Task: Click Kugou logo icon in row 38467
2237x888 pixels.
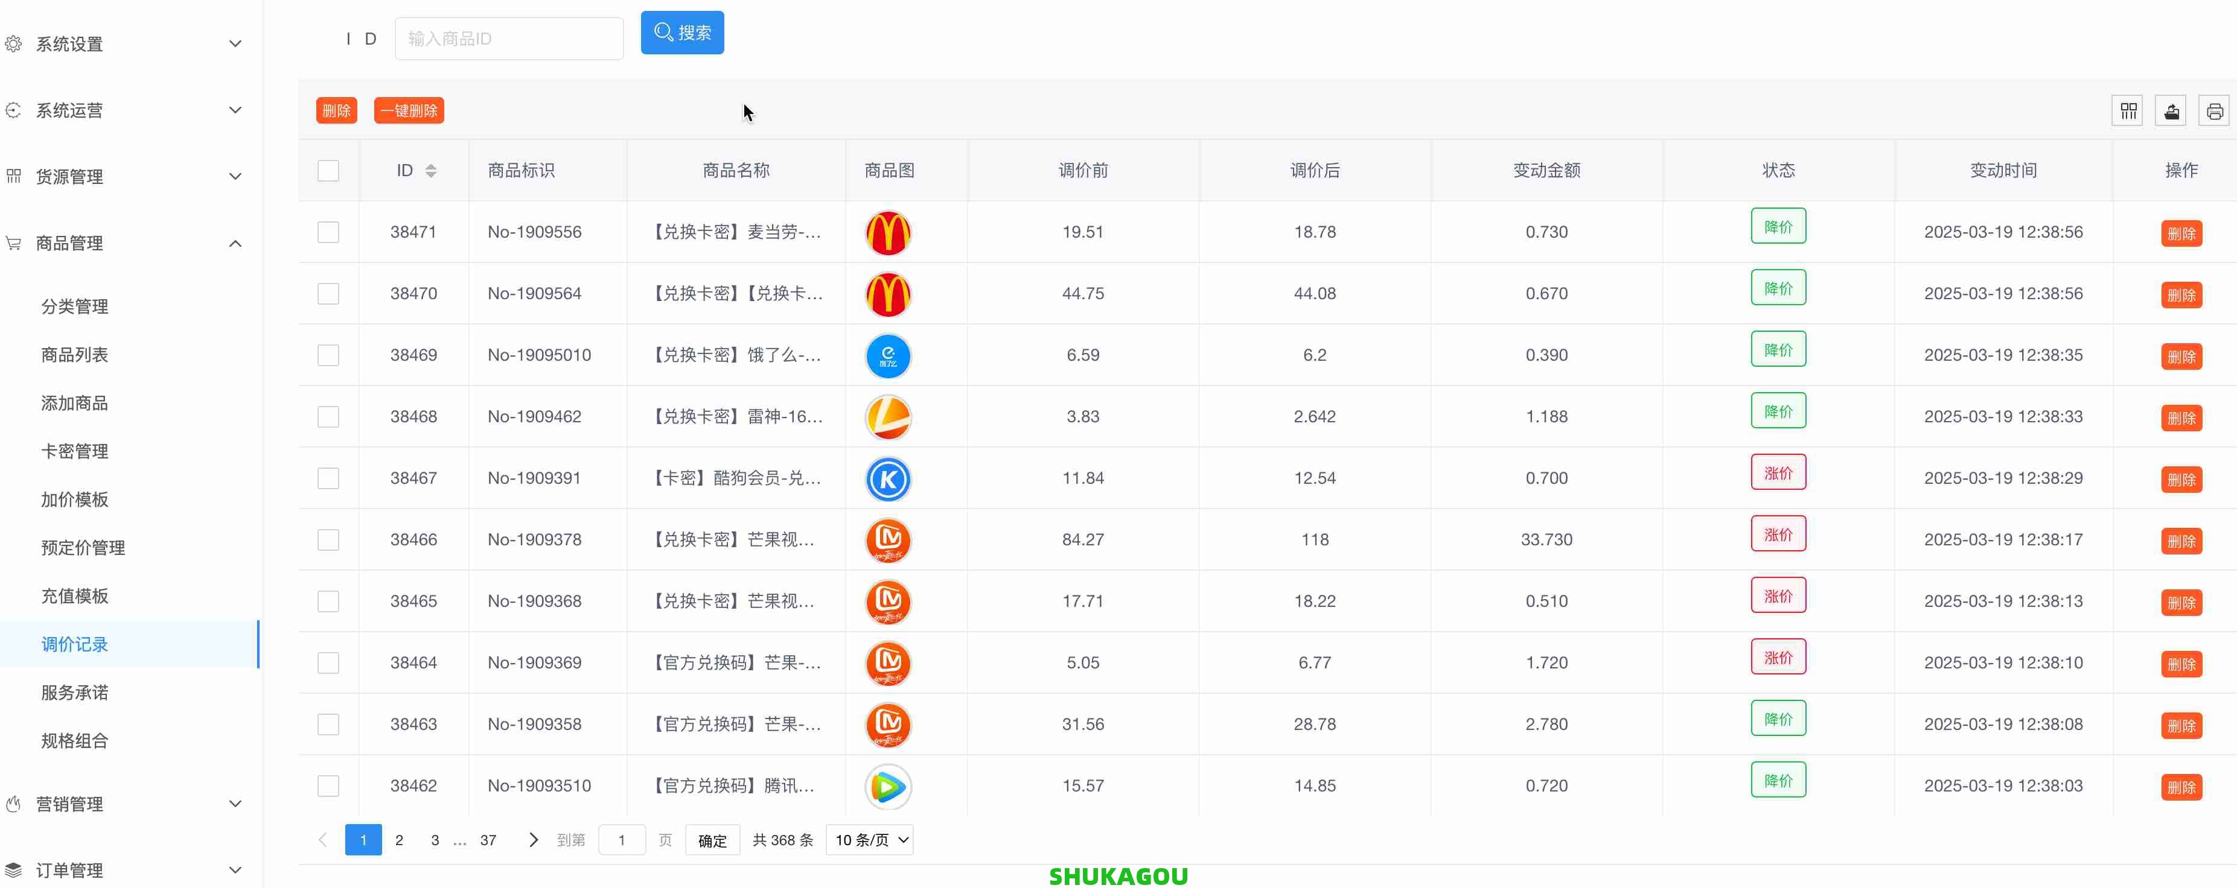Action: [x=887, y=479]
